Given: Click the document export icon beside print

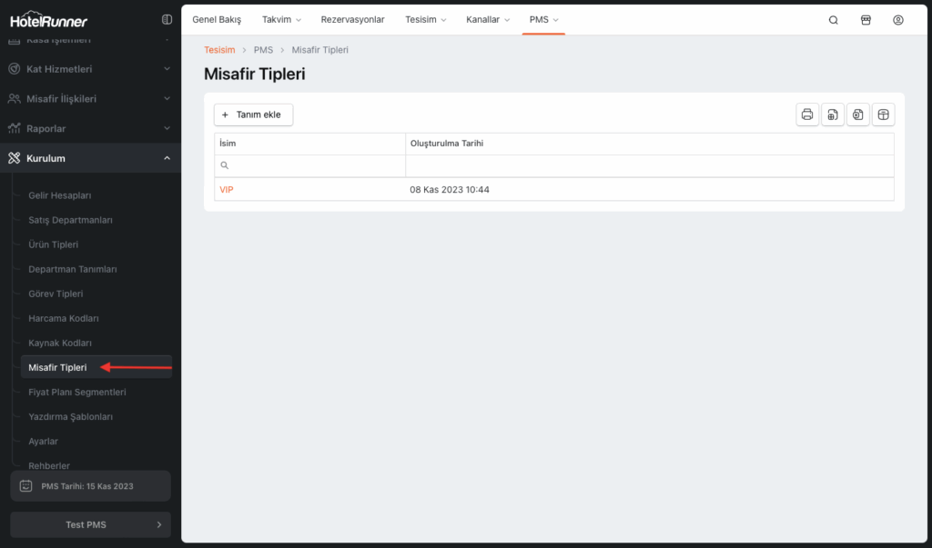Looking at the screenshot, I should [x=833, y=115].
